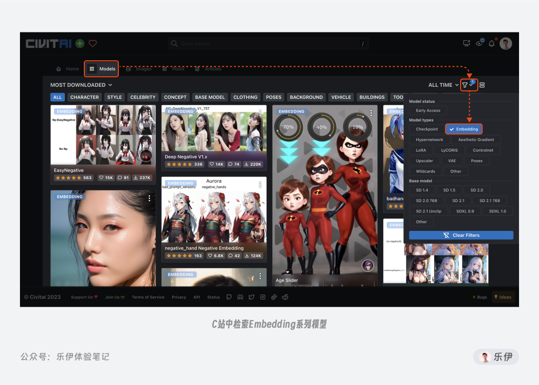Open the EasyNegative model thumbnail
Image resolution: width=539 pixels, height=385 pixels.
(x=103, y=135)
